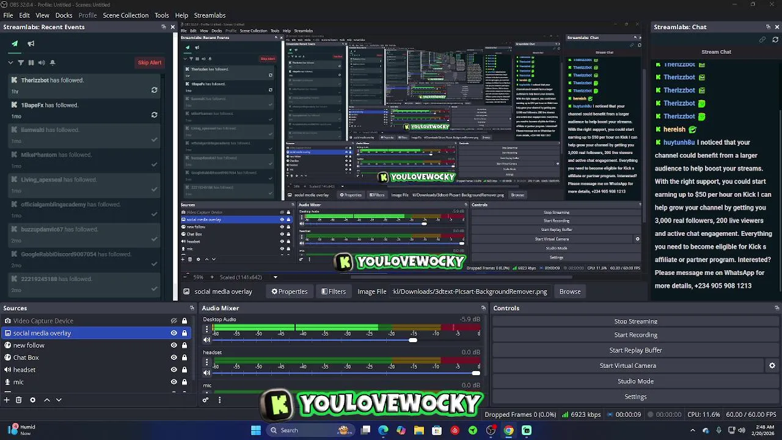This screenshot has height=440, width=782.
Task: Click the Image File path field
Action: tap(470, 291)
